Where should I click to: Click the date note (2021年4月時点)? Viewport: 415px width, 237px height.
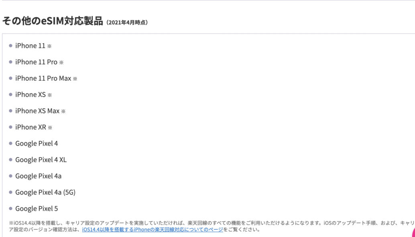127,22
